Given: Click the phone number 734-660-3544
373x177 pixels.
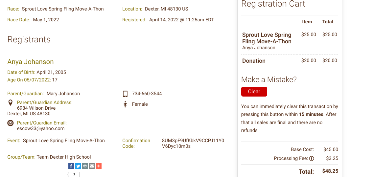Looking at the screenshot, I should click(x=147, y=94).
